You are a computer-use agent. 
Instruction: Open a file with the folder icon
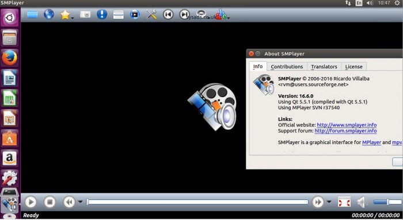tap(32, 14)
